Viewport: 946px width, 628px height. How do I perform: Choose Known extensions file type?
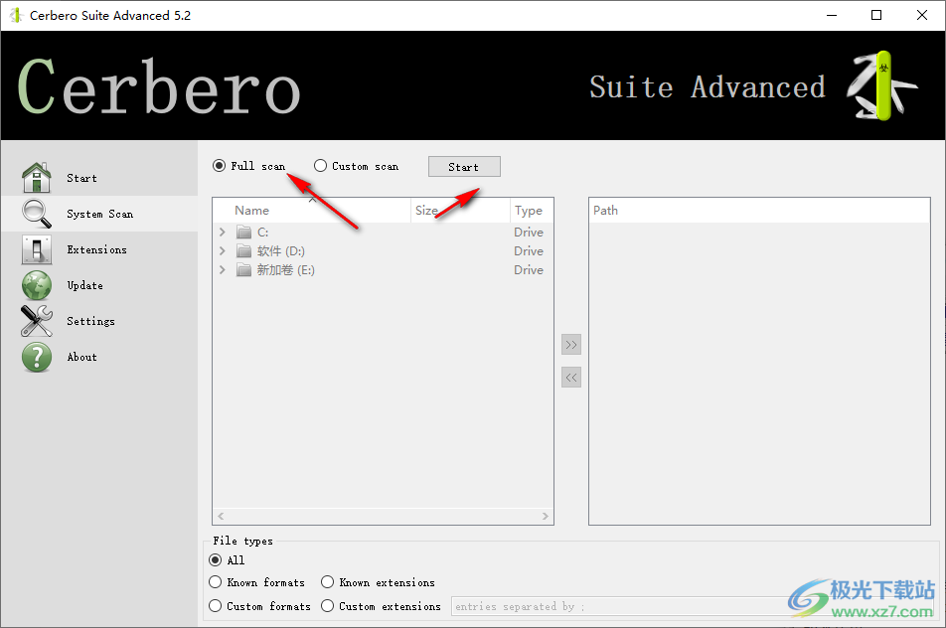tap(327, 581)
